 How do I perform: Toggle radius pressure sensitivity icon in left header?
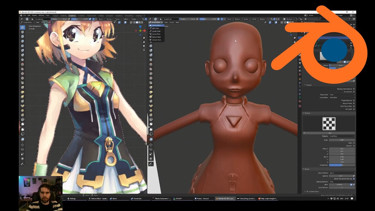point(69,19)
